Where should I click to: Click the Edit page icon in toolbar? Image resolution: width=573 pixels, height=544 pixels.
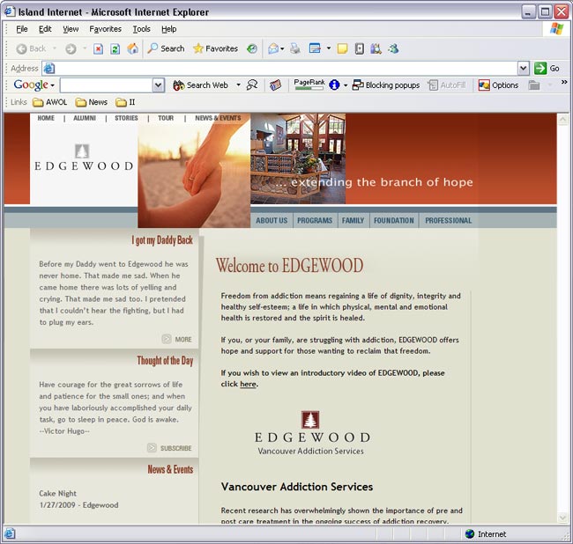coord(315,48)
